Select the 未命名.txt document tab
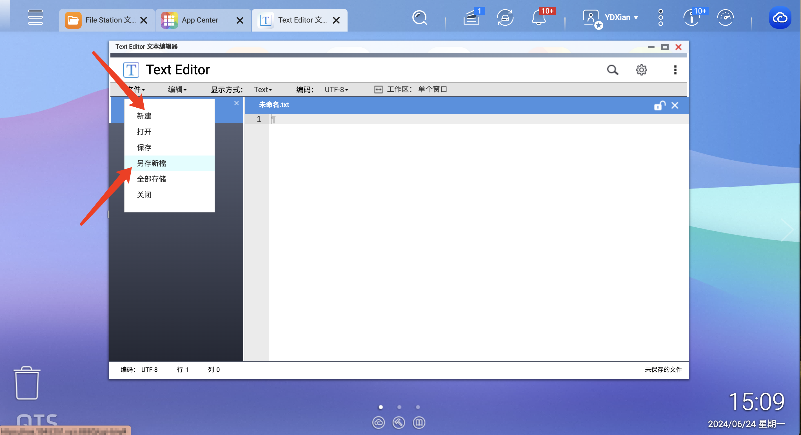This screenshot has height=435, width=801. (274, 105)
